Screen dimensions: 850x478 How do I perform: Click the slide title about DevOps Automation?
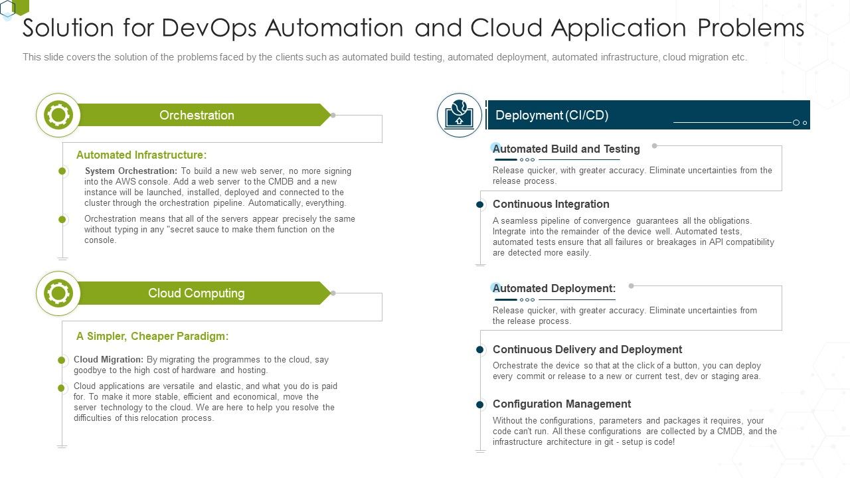pyautogui.click(x=414, y=28)
